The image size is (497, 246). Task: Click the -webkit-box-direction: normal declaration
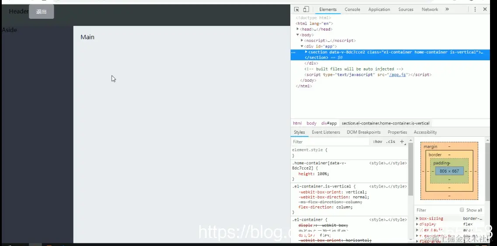coord(334,197)
